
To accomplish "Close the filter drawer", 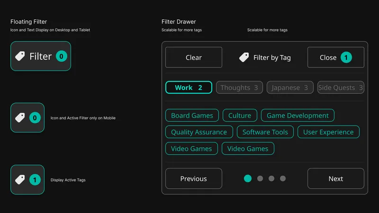I will click(336, 57).
